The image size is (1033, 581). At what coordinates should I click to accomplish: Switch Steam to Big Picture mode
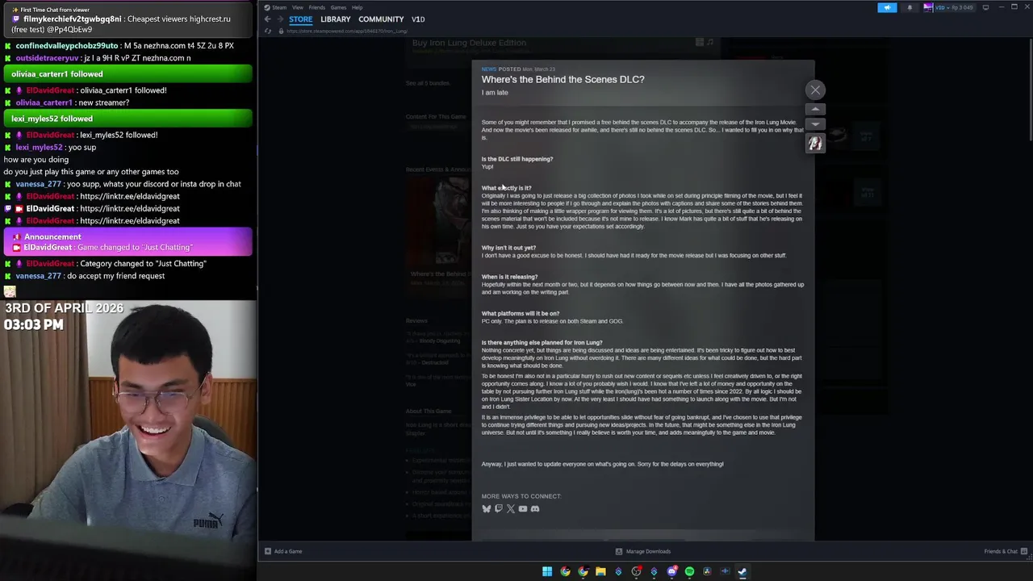[x=985, y=7]
